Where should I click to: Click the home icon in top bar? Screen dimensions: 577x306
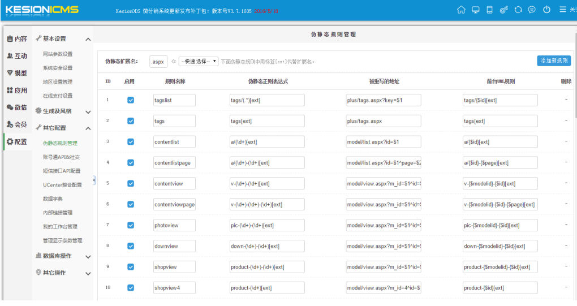point(461,10)
